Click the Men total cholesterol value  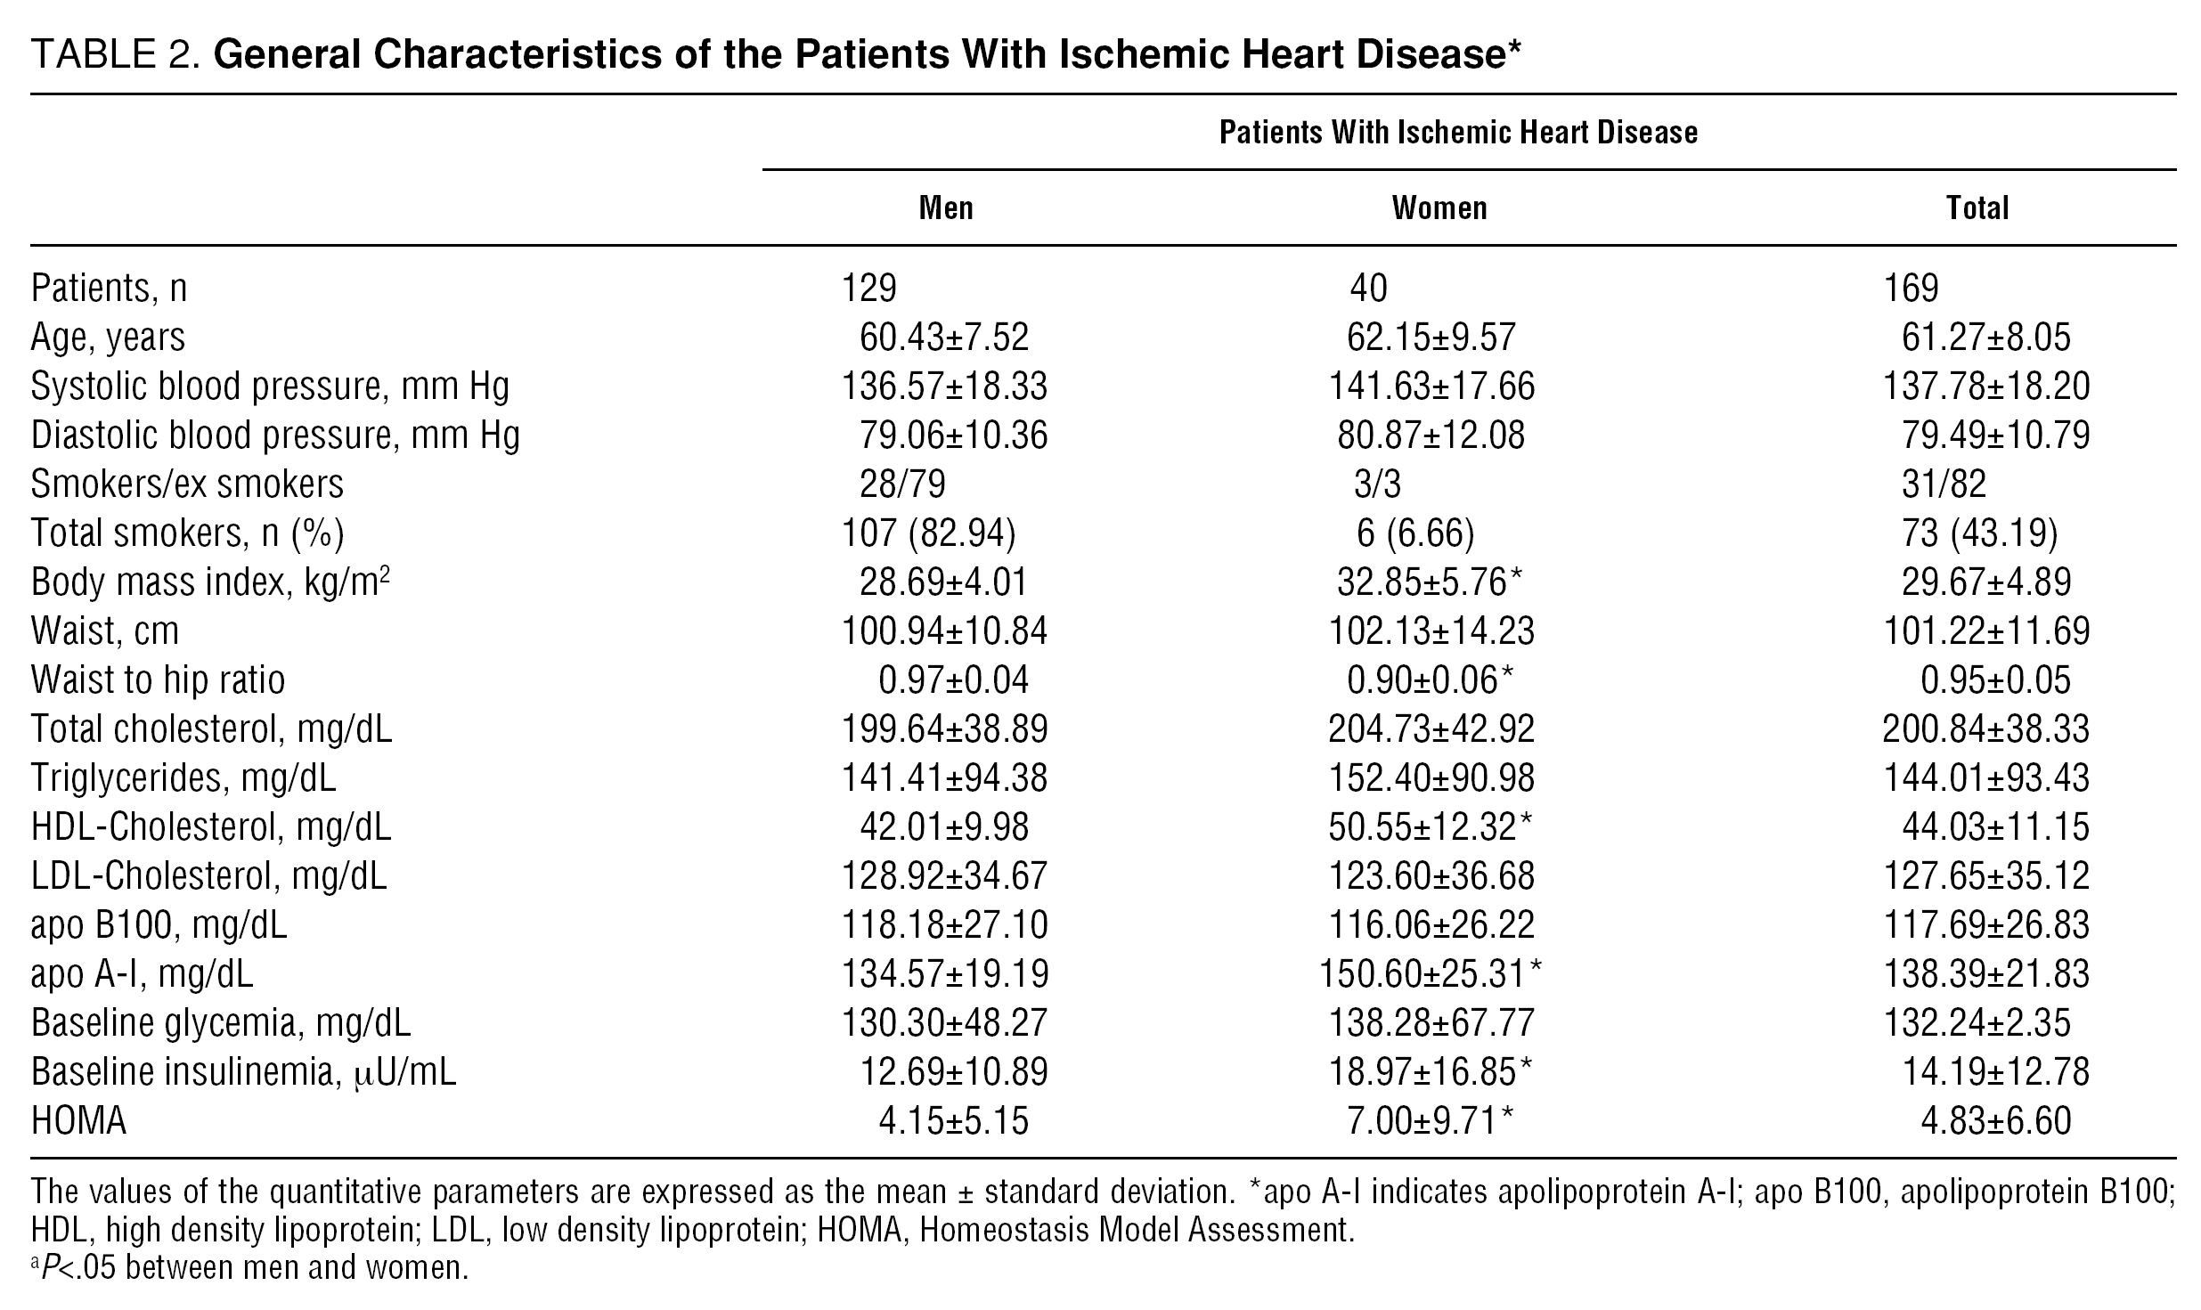click(x=944, y=729)
